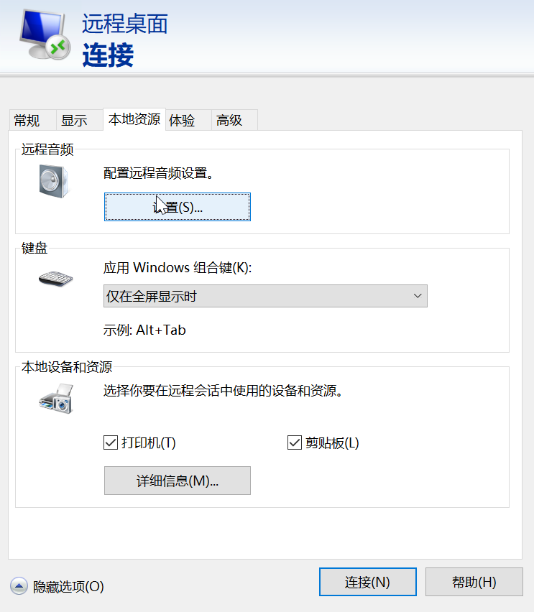Click the Remote Desktop monitor icon in header
Image resolution: width=534 pixels, height=612 pixels.
45,34
